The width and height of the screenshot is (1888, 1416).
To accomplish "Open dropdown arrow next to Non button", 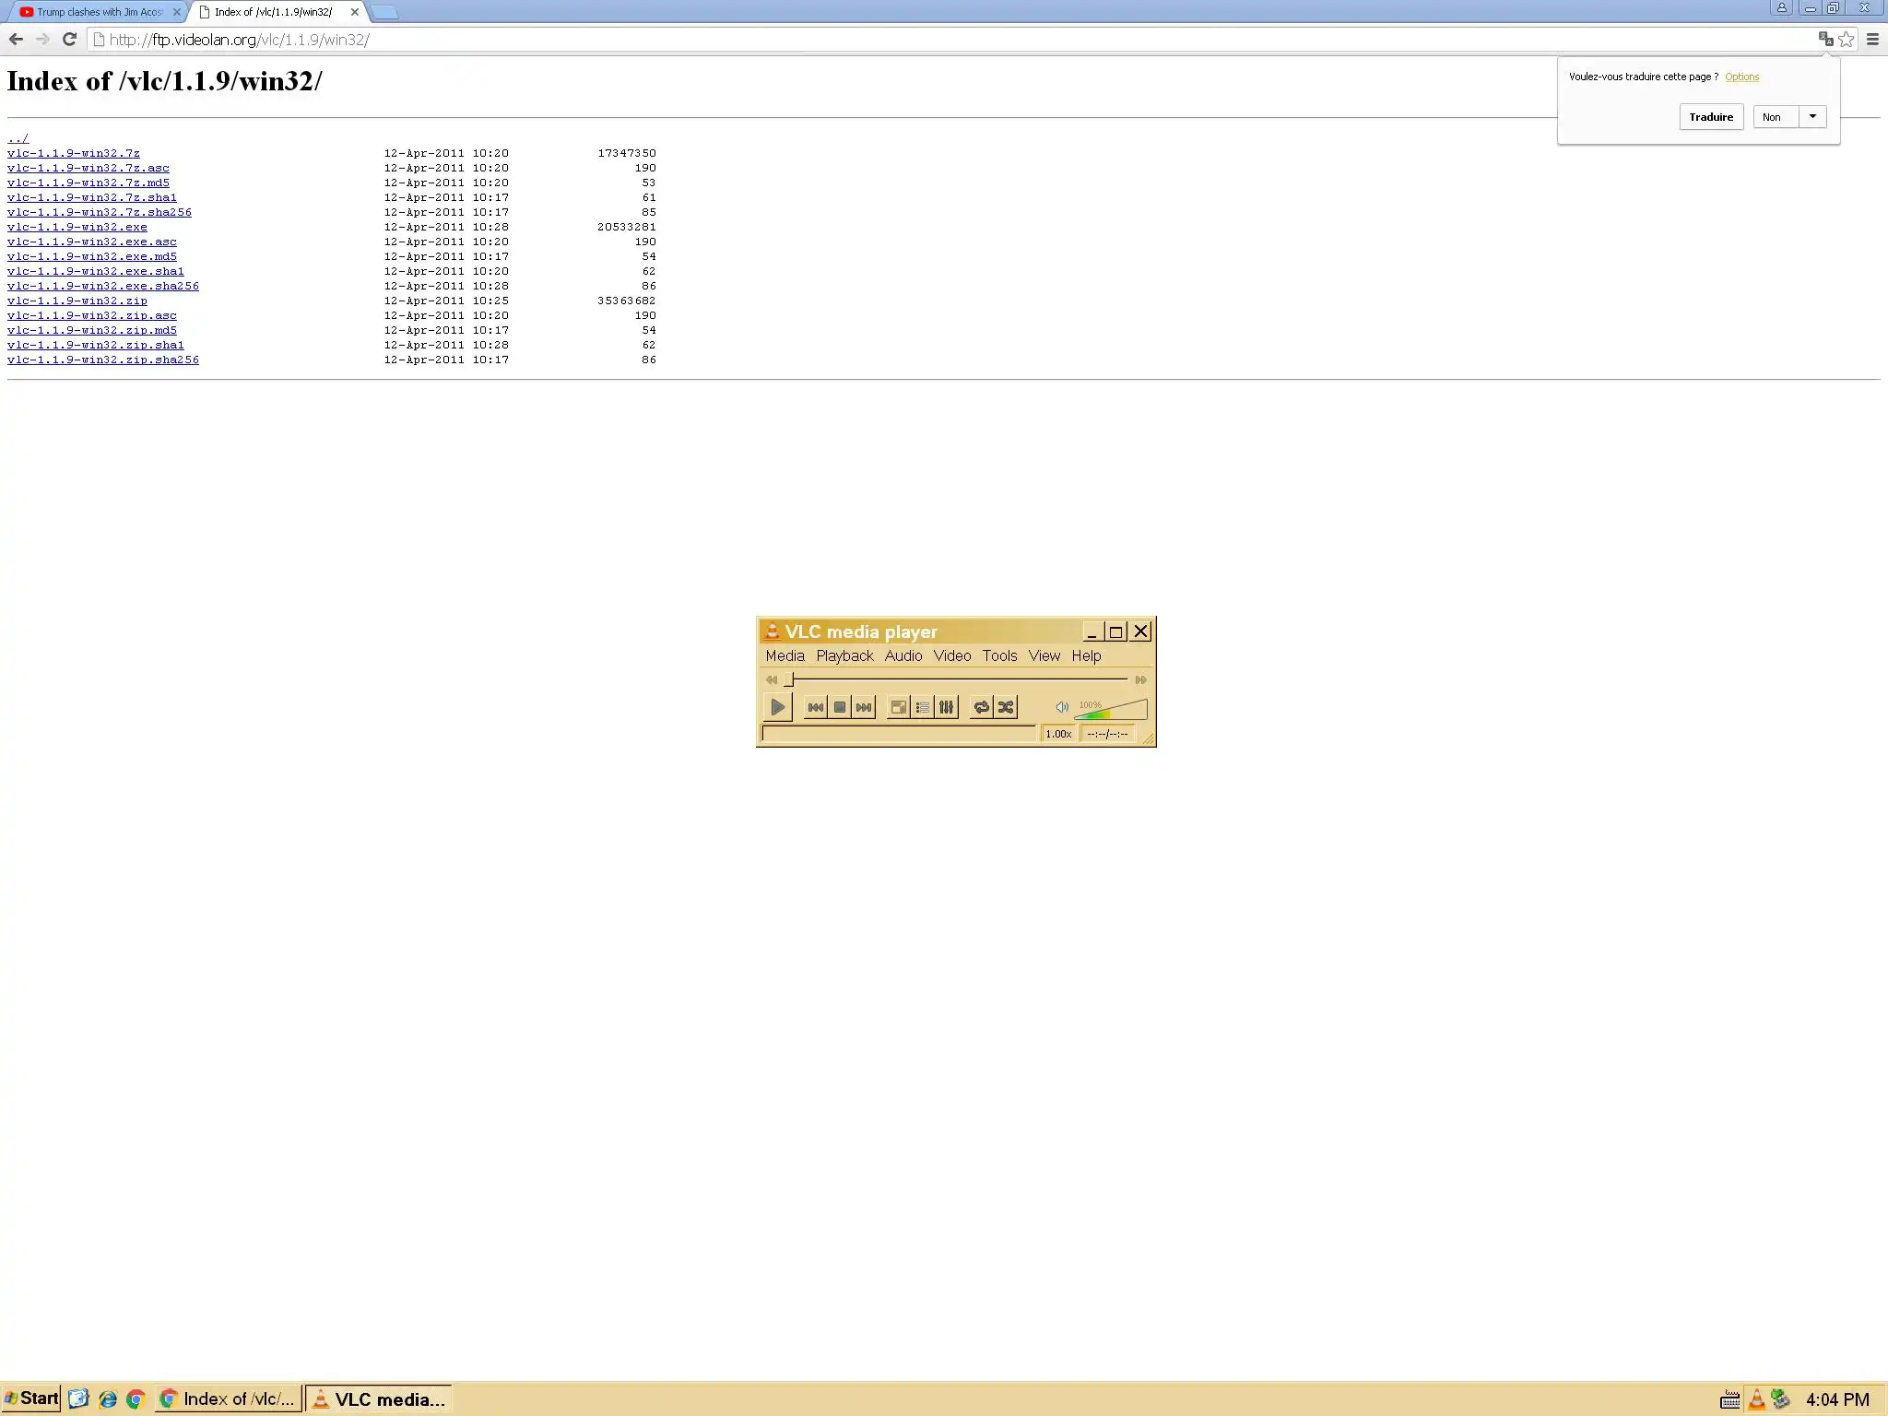I will (x=1812, y=116).
